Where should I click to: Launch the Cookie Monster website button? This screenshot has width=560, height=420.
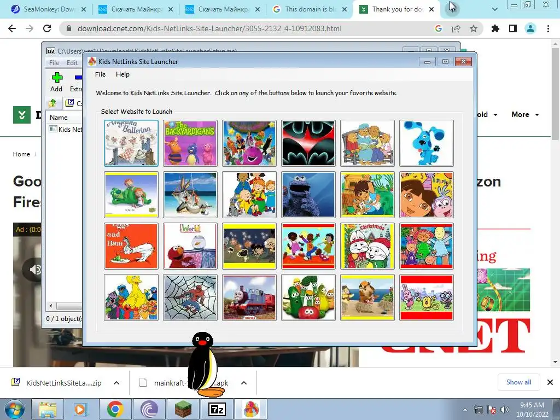pos(308,195)
